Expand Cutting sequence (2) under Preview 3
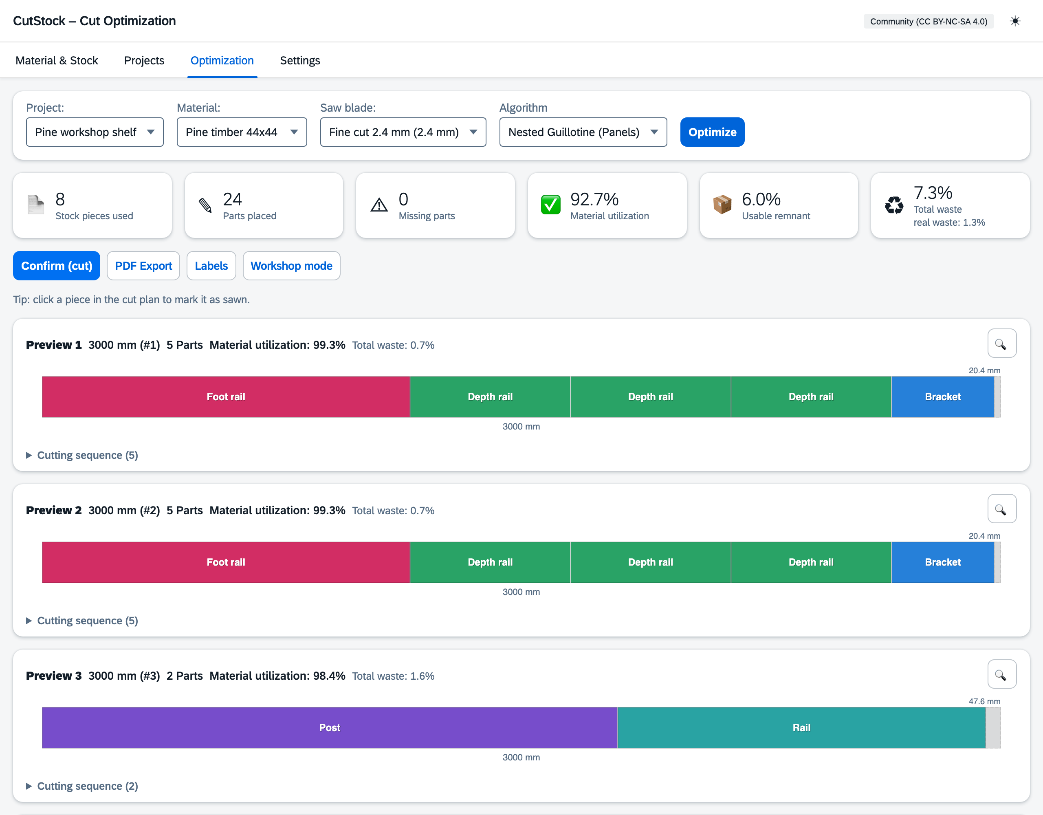The height and width of the screenshot is (815, 1043). [82, 786]
